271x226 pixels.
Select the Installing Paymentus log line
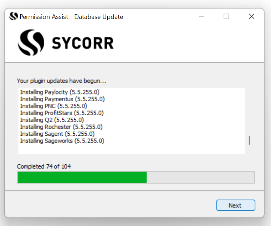62,99
